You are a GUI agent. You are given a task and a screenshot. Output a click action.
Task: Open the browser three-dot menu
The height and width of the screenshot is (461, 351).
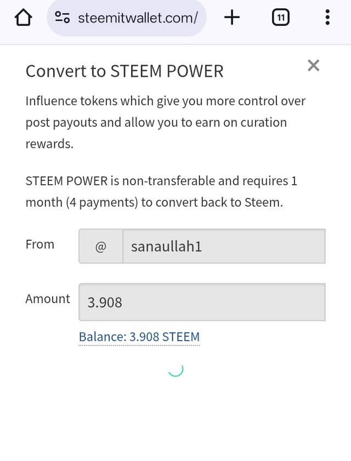(x=327, y=18)
